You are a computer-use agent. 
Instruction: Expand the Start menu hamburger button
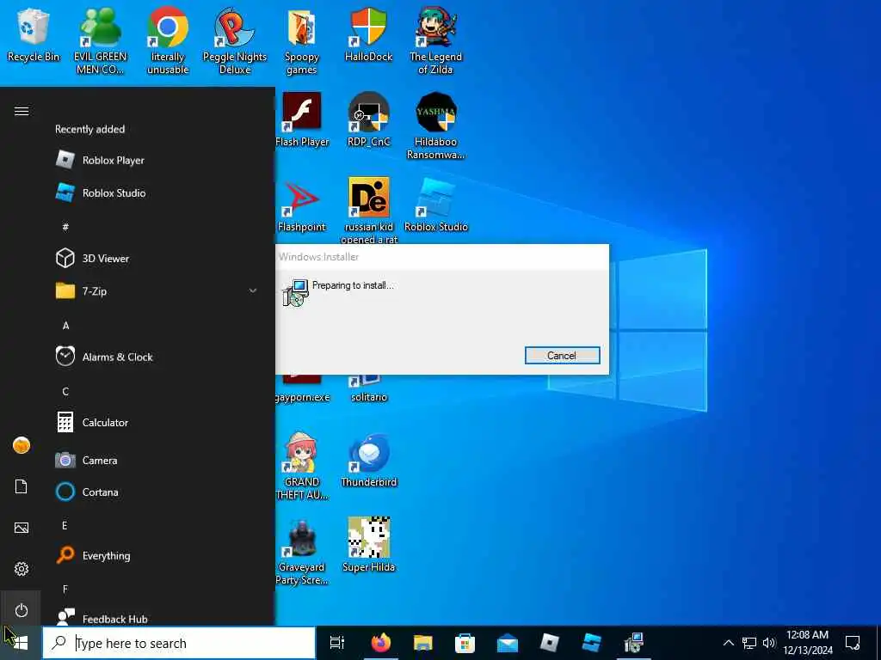pyautogui.click(x=22, y=111)
